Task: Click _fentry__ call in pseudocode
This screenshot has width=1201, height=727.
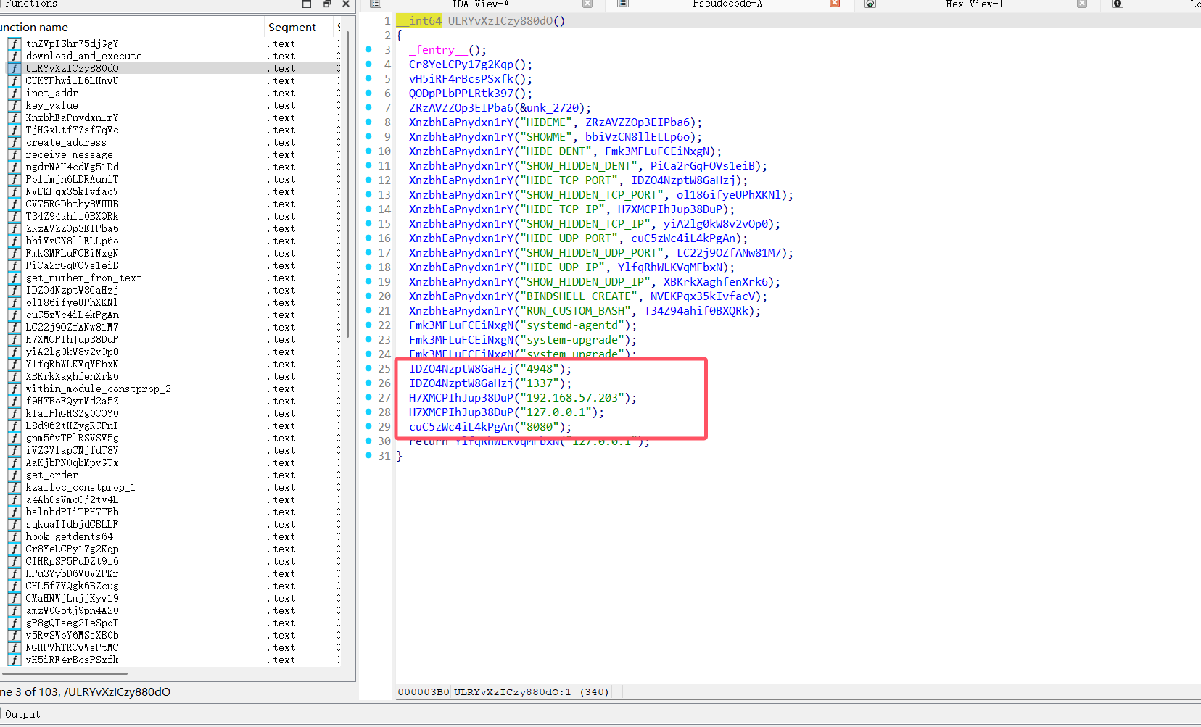Action: (439, 49)
